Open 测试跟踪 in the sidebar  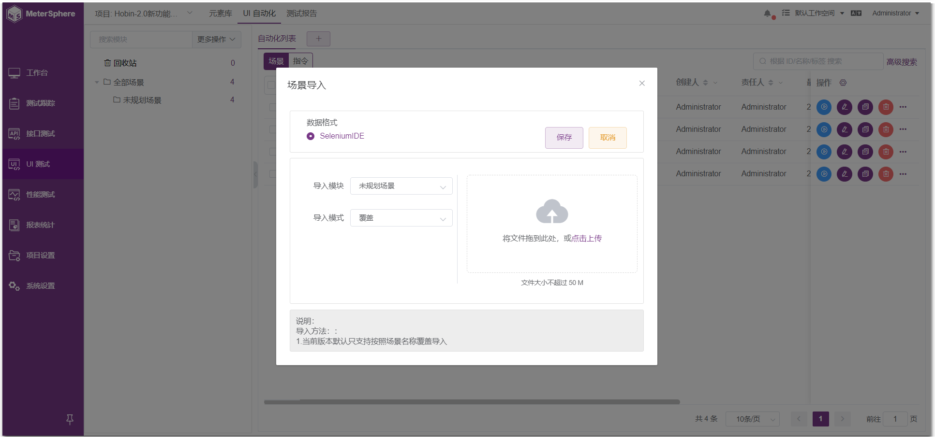click(x=43, y=103)
